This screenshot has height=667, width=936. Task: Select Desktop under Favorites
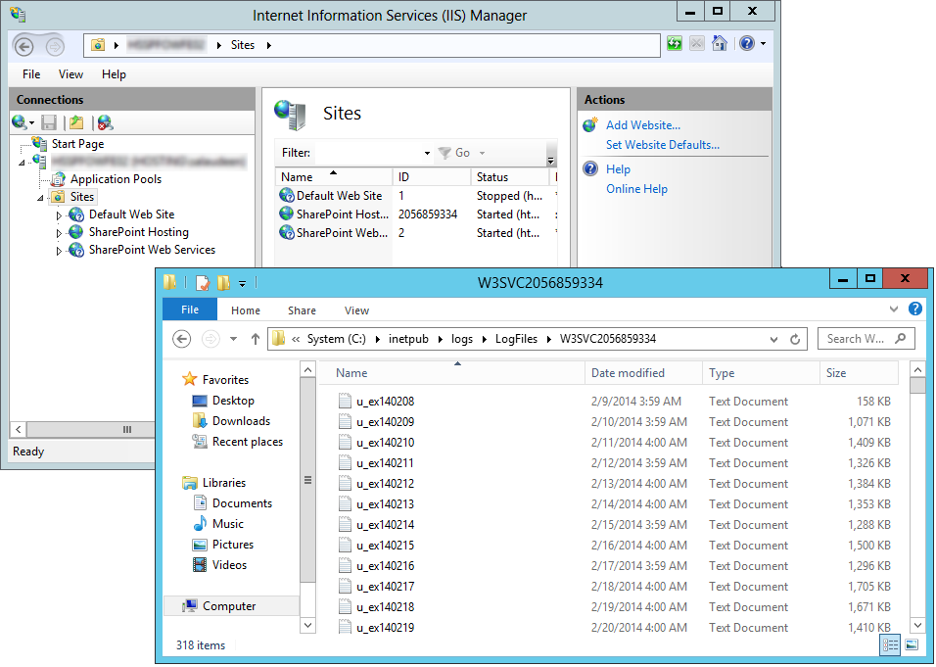tap(233, 400)
